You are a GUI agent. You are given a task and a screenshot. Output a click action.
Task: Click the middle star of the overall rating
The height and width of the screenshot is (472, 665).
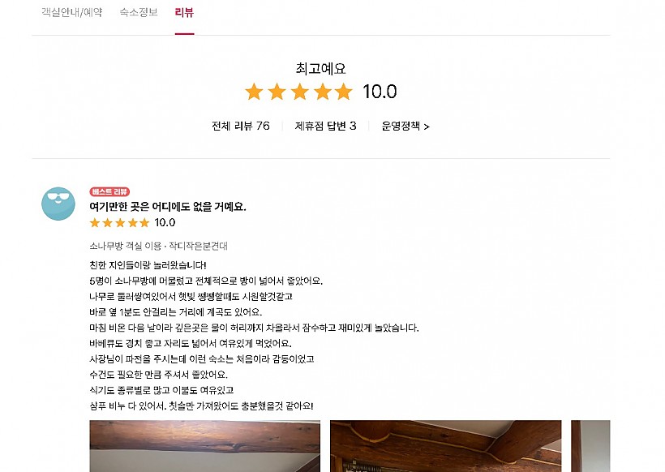point(299,92)
